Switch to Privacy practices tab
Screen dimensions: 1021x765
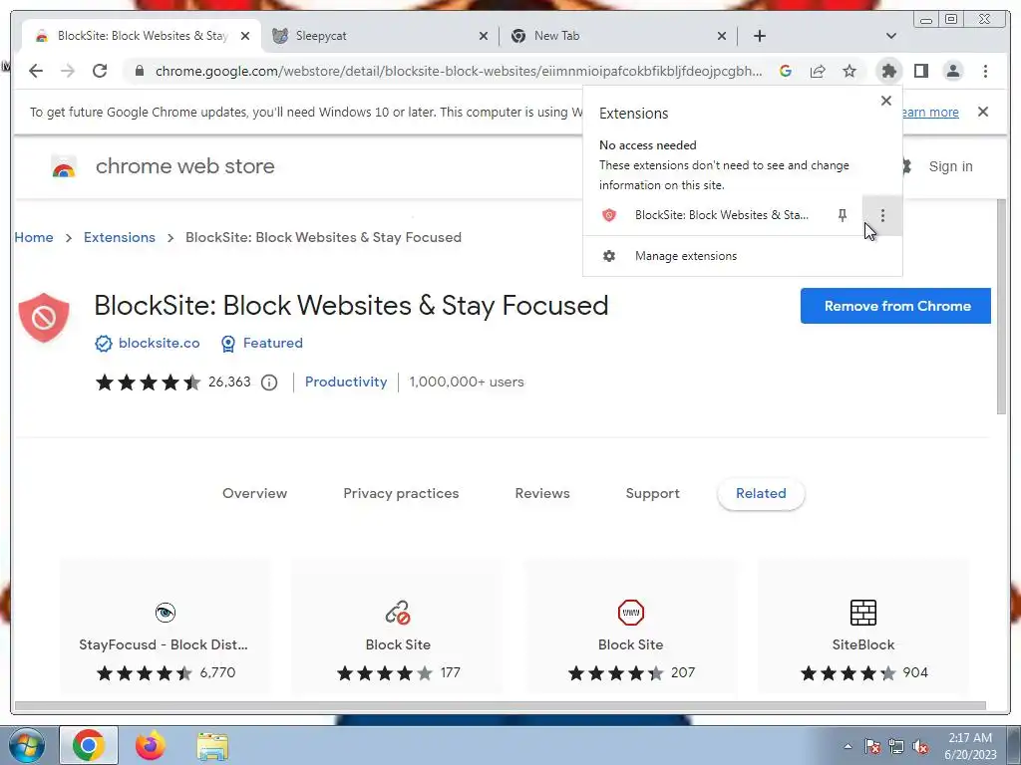pos(401,493)
